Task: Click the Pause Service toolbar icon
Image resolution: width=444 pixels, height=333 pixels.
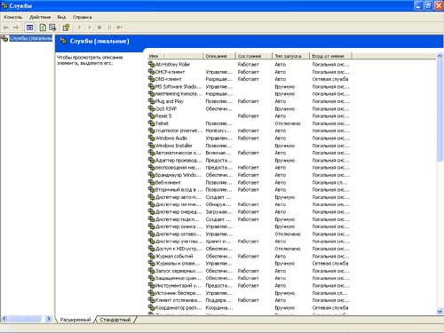Action: coord(109,28)
